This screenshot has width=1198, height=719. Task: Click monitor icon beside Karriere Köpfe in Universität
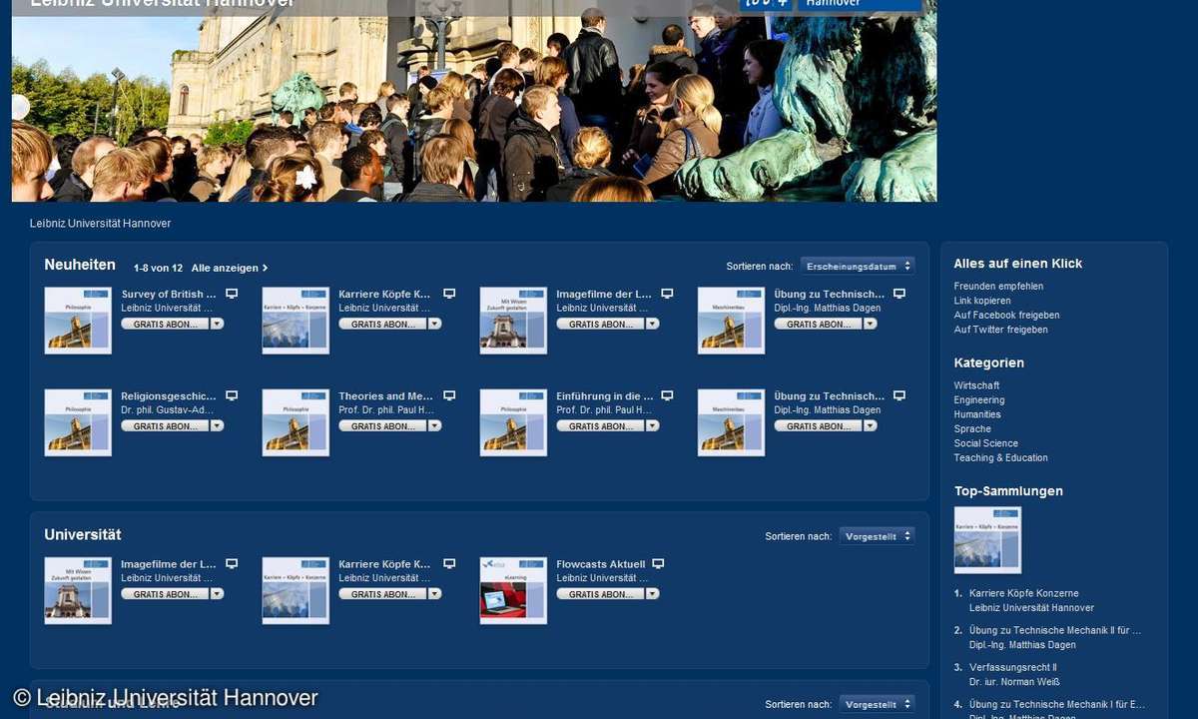pos(449,563)
